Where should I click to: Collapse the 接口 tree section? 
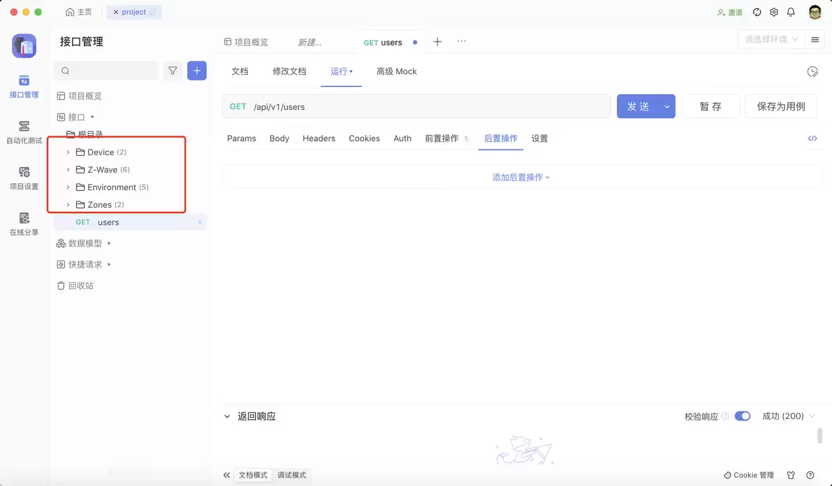pos(92,117)
